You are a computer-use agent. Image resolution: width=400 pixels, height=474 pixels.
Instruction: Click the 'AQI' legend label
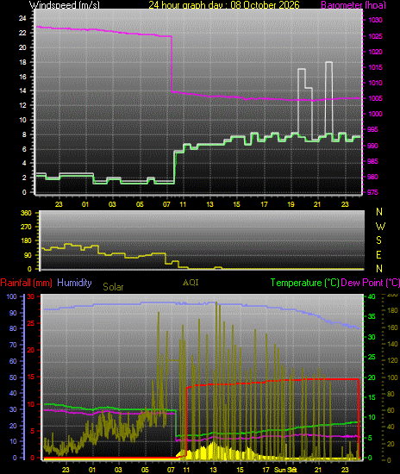pyautogui.click(x=191, y=283)
